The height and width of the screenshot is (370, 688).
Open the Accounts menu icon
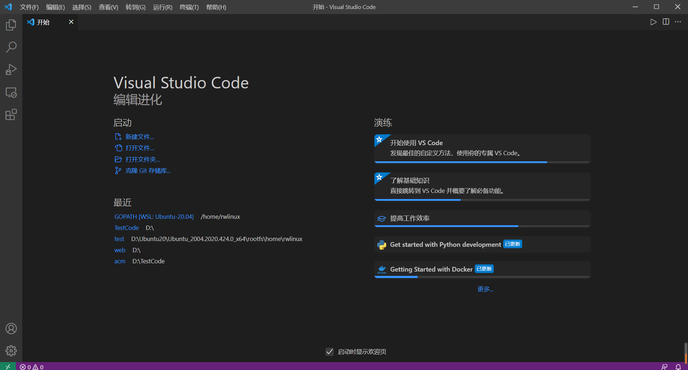click(11, 328)
